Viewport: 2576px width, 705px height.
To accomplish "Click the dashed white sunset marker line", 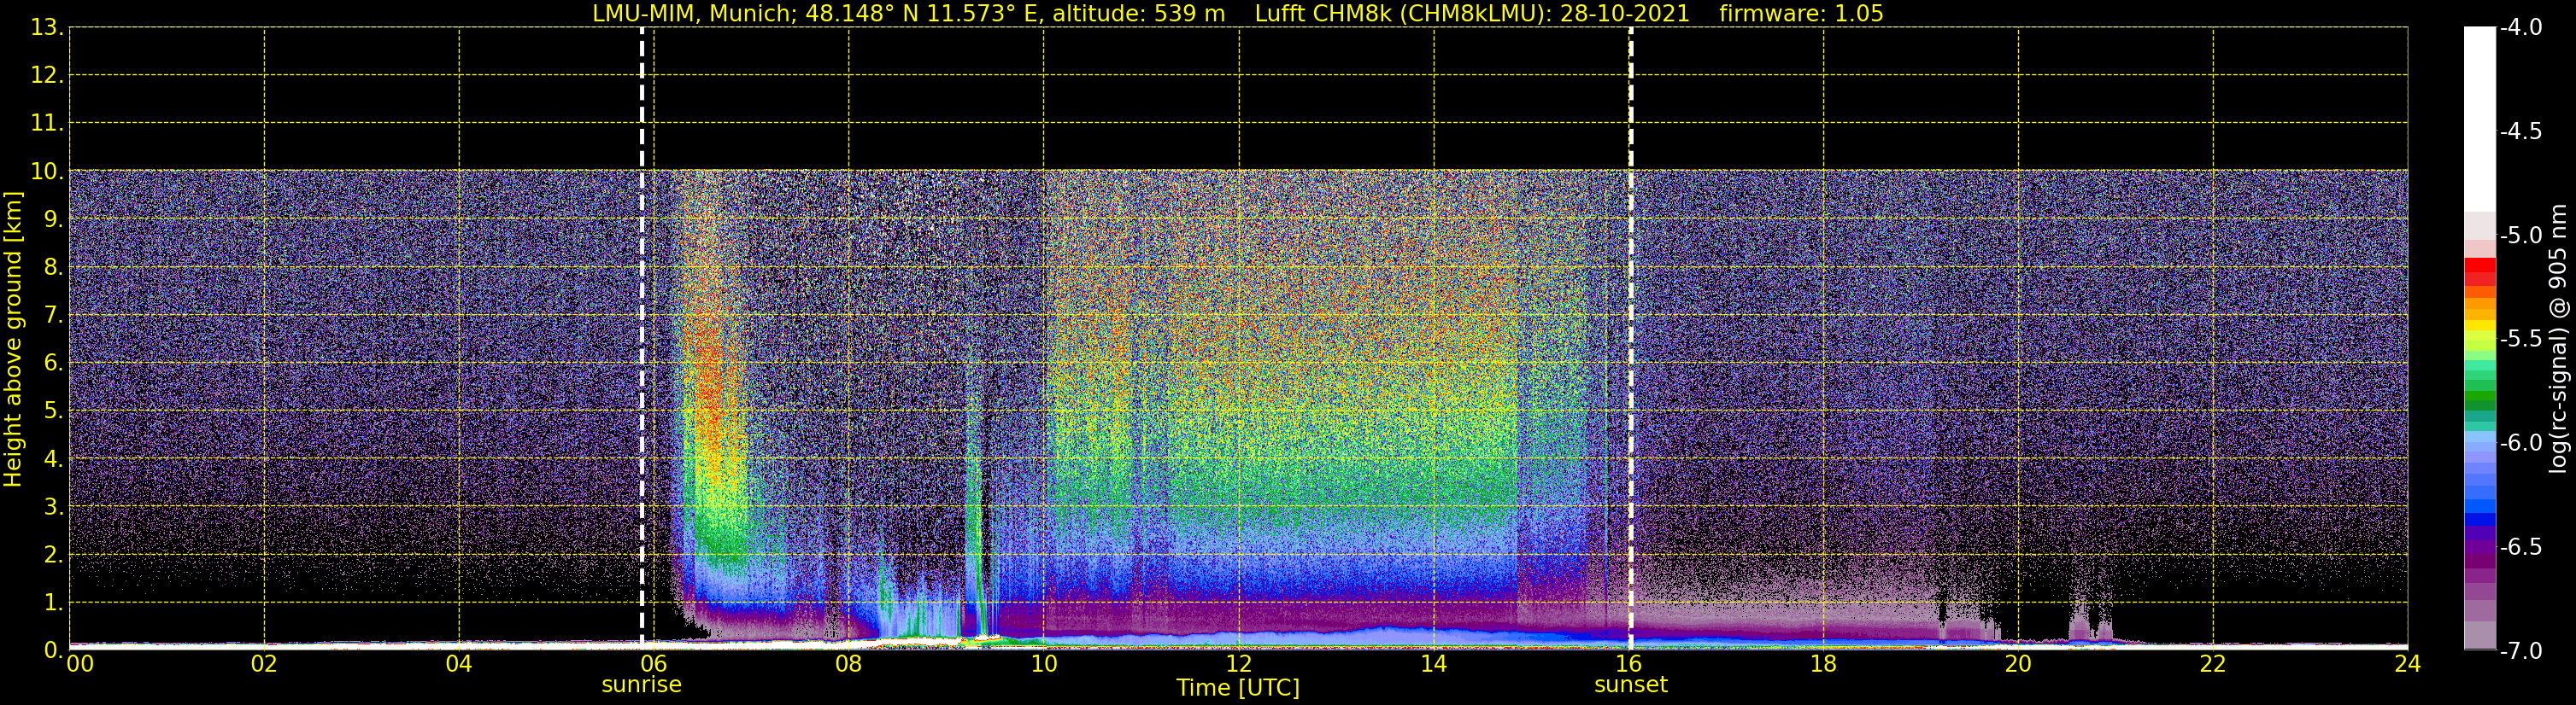I will pyautogui.click(x=1630, y=340).
